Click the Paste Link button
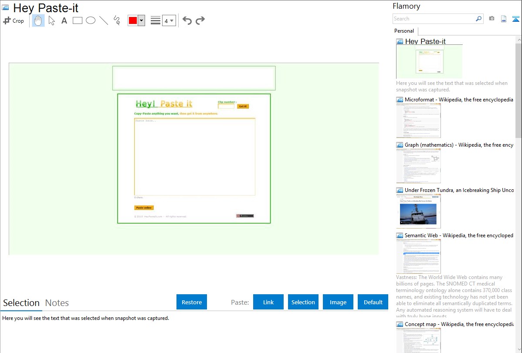 [x=268, y=302]
